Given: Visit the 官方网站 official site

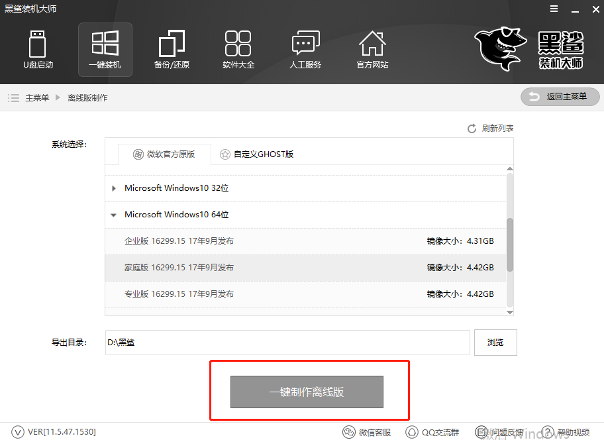Looking at the screenshot, I should click(x=372, y=50).
